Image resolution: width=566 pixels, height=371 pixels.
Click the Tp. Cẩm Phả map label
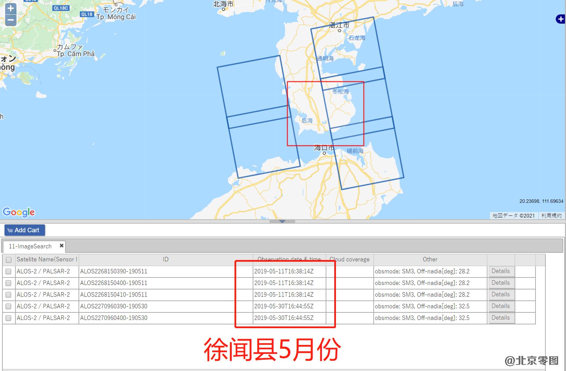76,54
